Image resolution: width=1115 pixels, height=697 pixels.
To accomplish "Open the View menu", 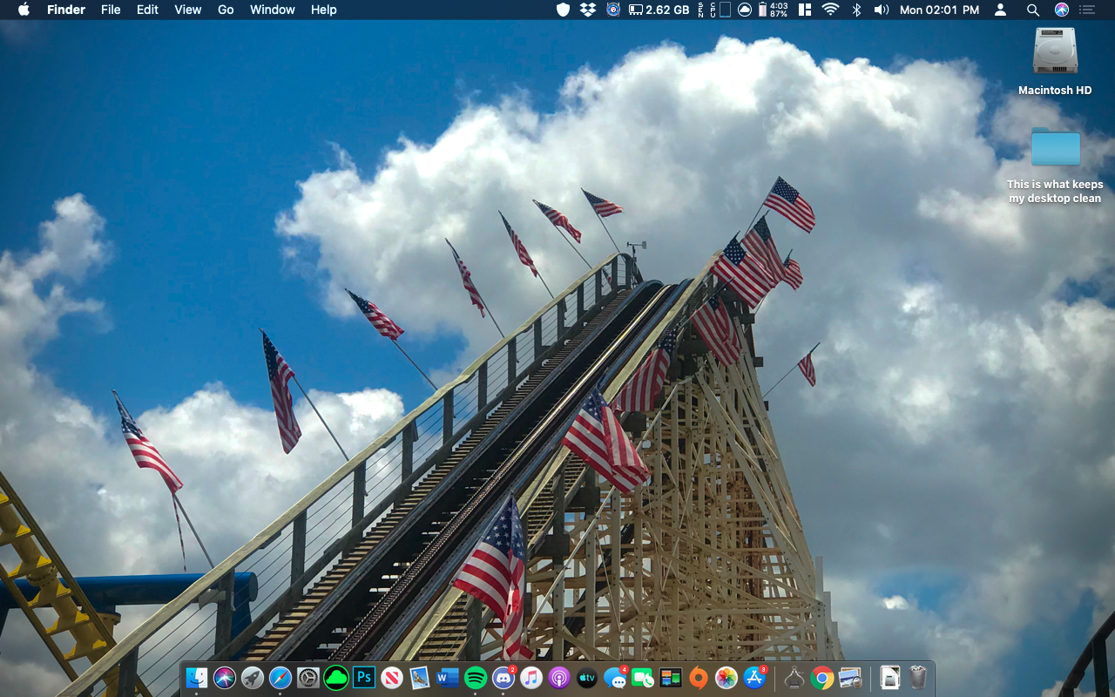I will coord(187,10).
